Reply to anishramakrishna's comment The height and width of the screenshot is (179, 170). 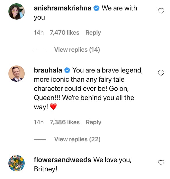pos(93,33)
